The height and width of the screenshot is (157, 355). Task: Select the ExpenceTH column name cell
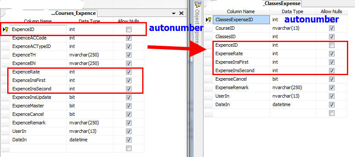[x=38, y=55]
